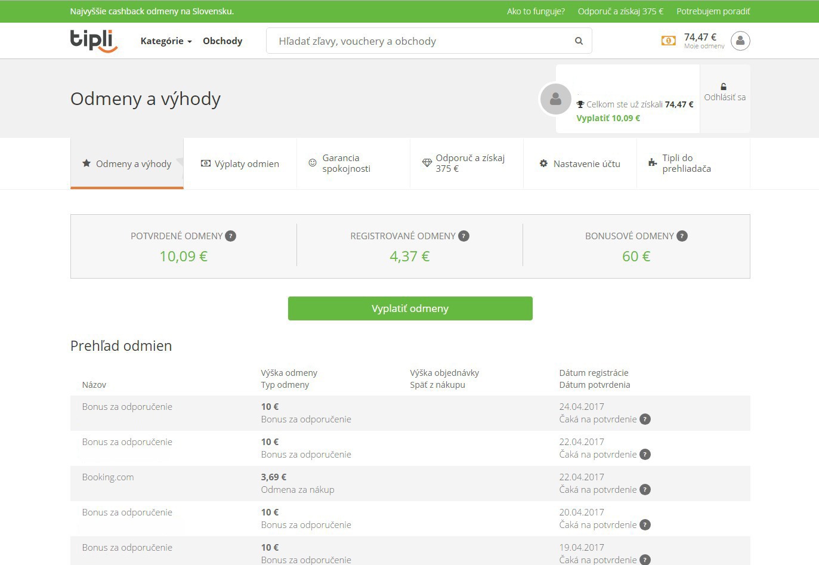The image size is (819, 565).
Task: Open the user avatar icon in header
Action: (x=740, y=41)
